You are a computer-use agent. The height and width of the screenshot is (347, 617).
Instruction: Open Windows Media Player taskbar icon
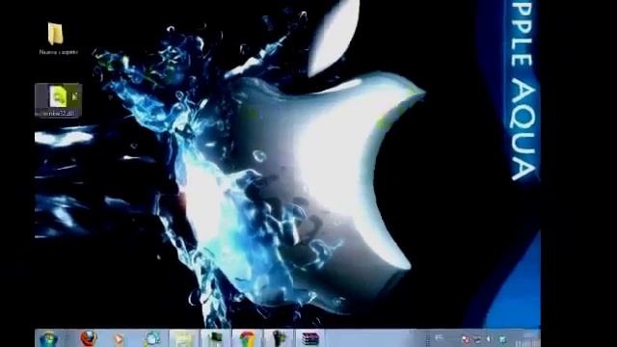[x=119, y=338]
